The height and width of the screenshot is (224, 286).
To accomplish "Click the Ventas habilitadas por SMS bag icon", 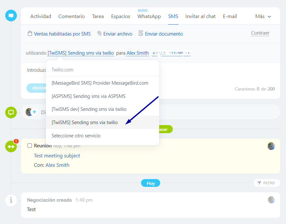I will pos(30,34).
